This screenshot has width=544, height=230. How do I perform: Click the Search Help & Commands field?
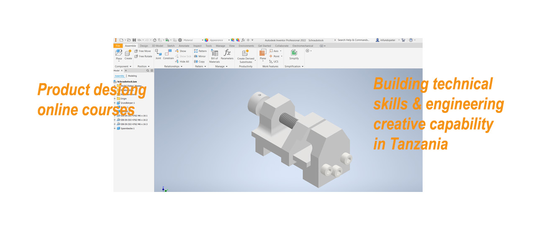point(354,40)
